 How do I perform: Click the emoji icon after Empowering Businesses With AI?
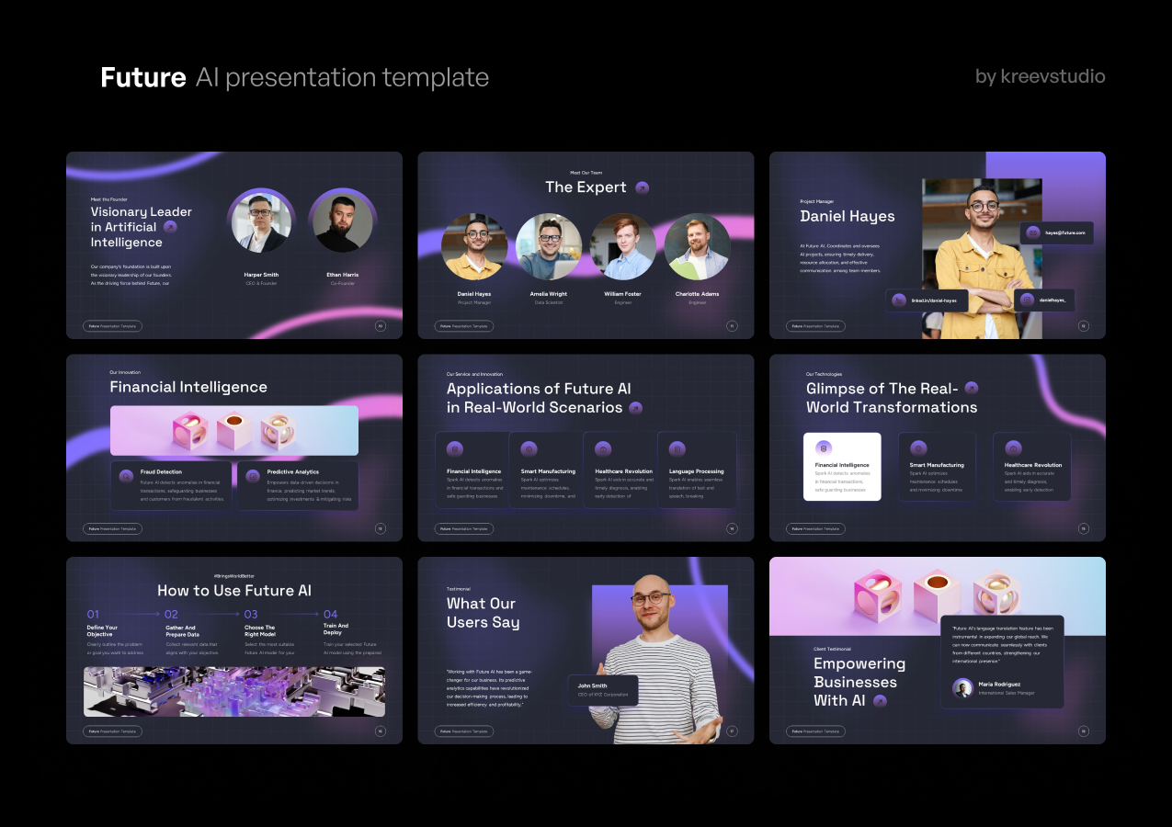880,700
